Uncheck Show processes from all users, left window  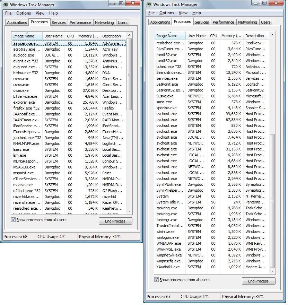[x=13, y=220]
